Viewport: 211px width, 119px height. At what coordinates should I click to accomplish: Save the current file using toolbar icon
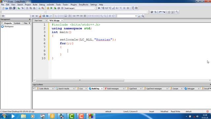coord(10,8)
